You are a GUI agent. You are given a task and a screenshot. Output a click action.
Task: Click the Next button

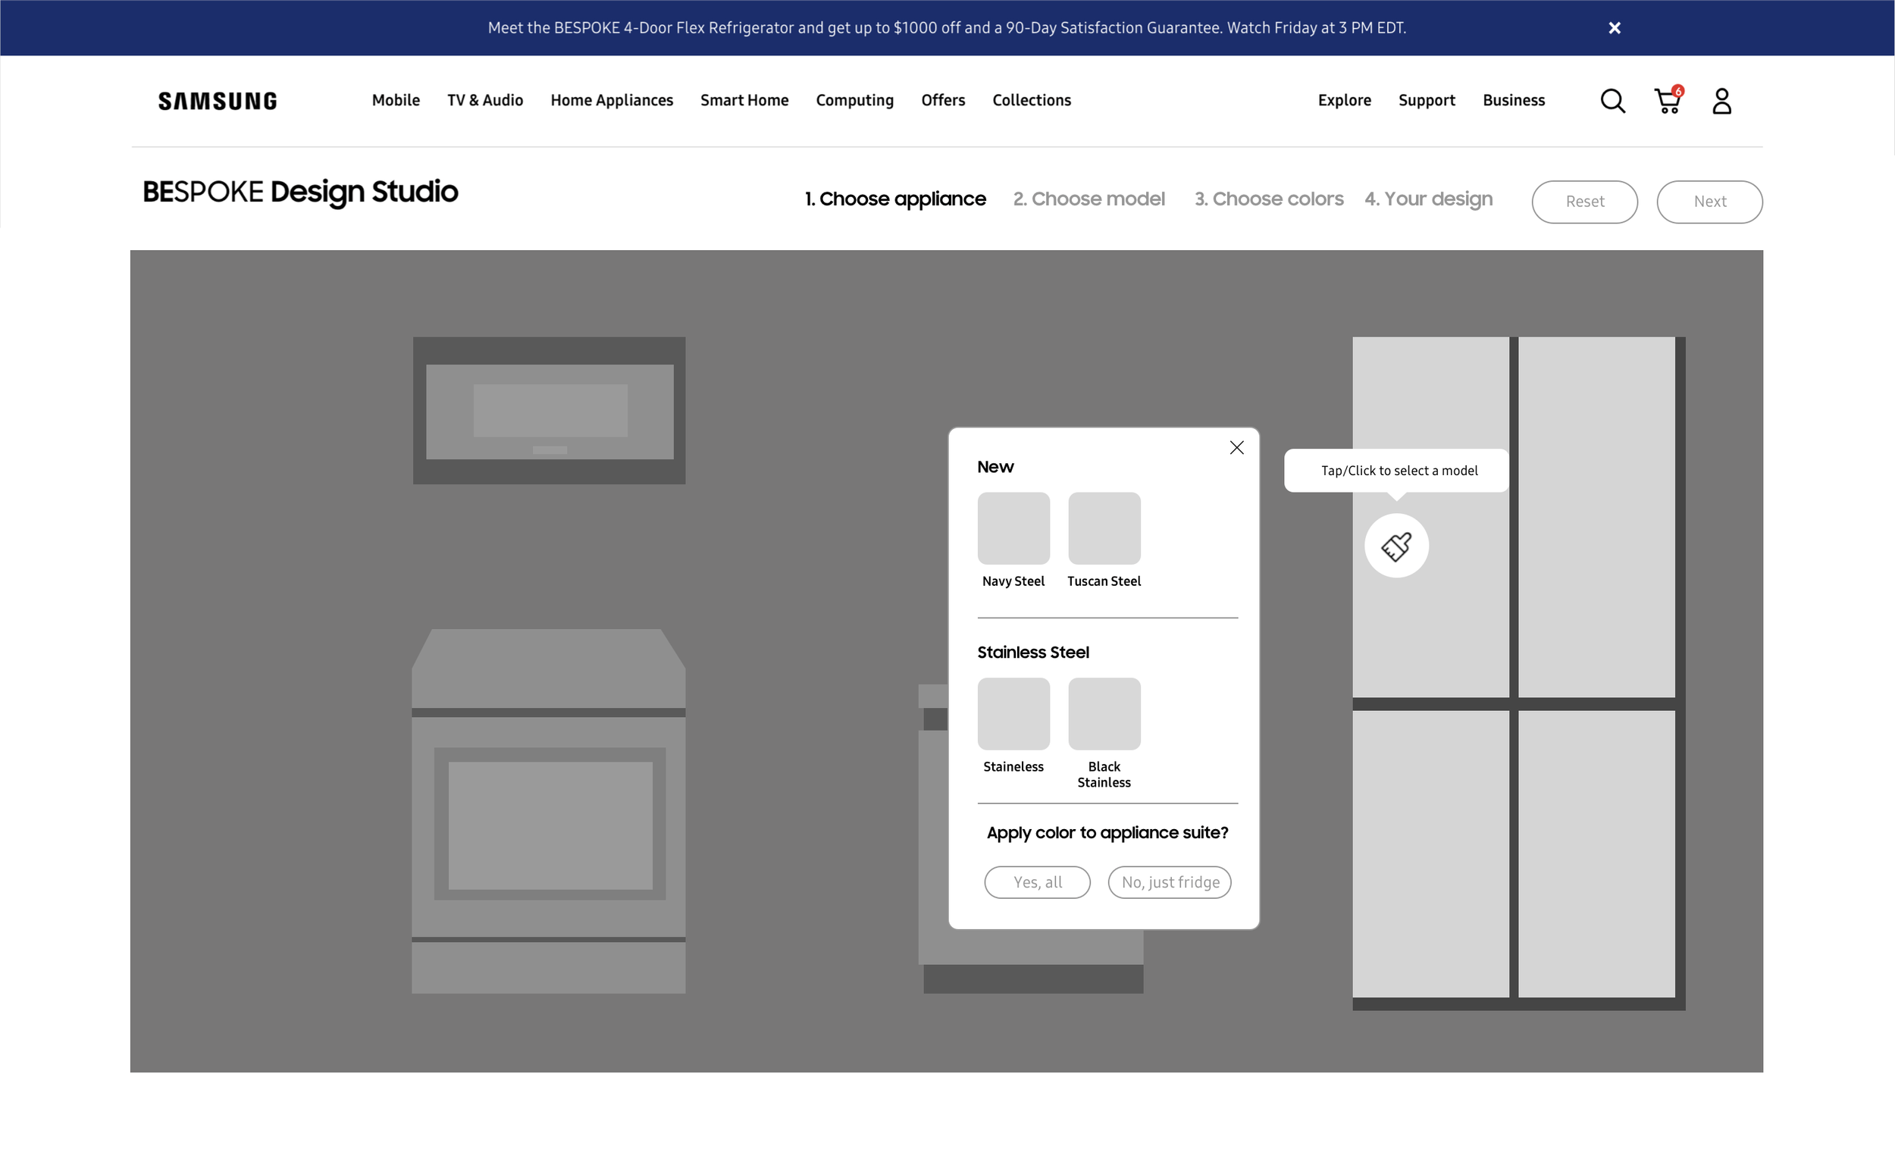coord(1709,202)
